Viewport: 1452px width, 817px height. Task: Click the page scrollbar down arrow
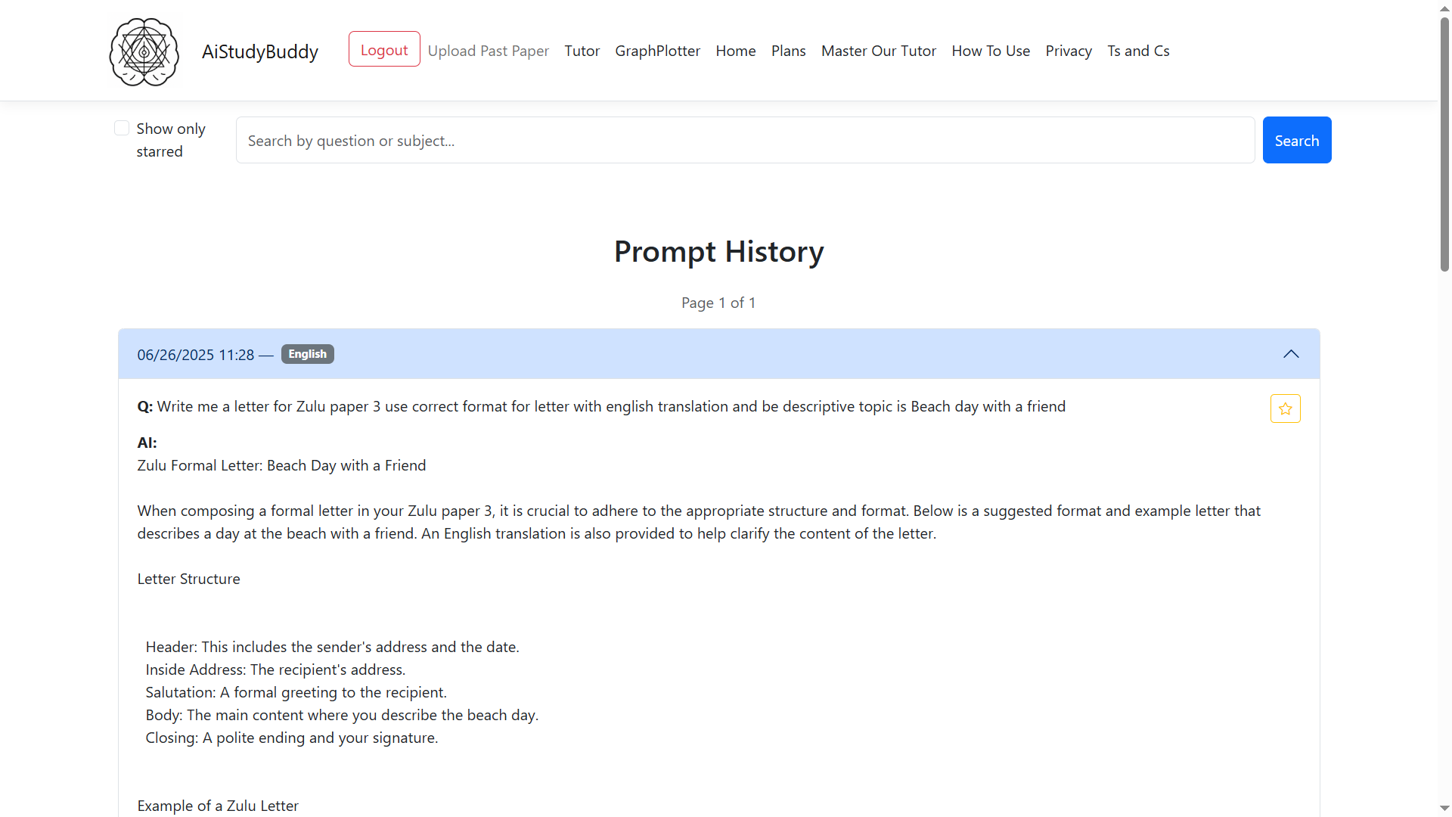[x=1444, y=808]
